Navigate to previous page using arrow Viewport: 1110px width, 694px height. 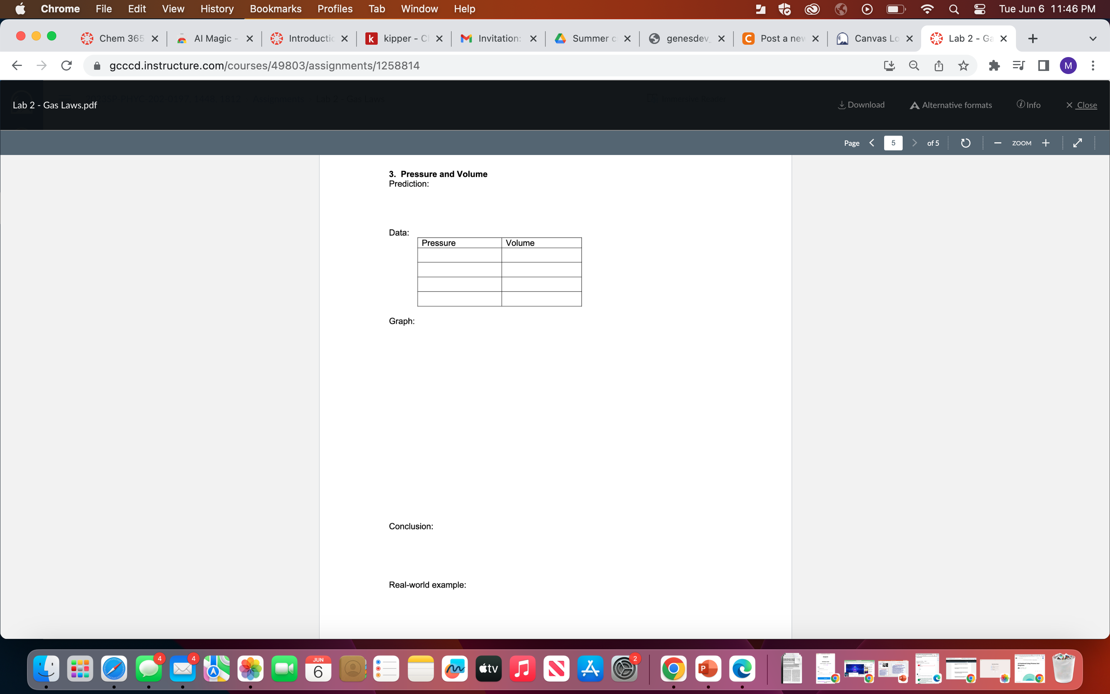tap(871, 142)
